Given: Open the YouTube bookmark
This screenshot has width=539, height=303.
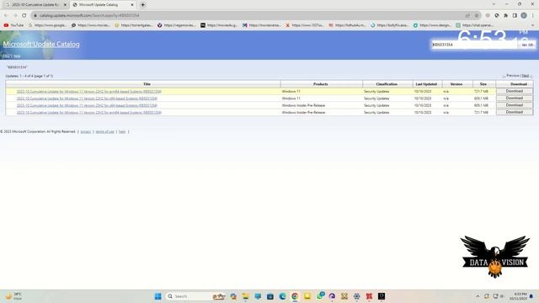Looking at the screenshot, I should tap(13, 25).
